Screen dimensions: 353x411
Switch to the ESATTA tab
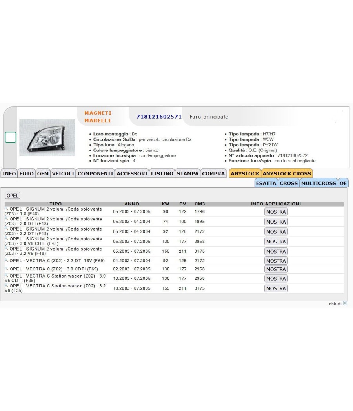266,183
